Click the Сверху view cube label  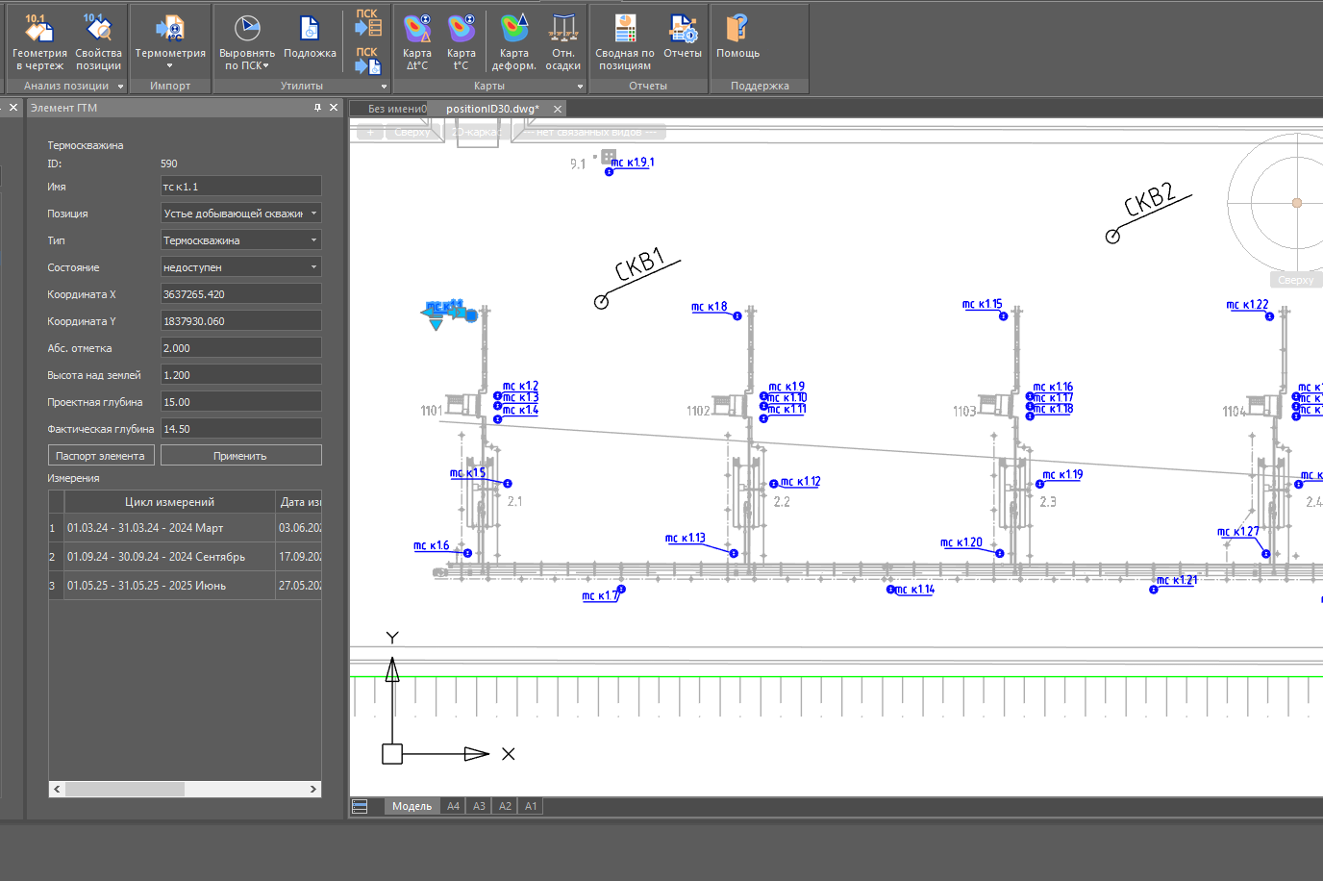click(x=1295, y=280)
